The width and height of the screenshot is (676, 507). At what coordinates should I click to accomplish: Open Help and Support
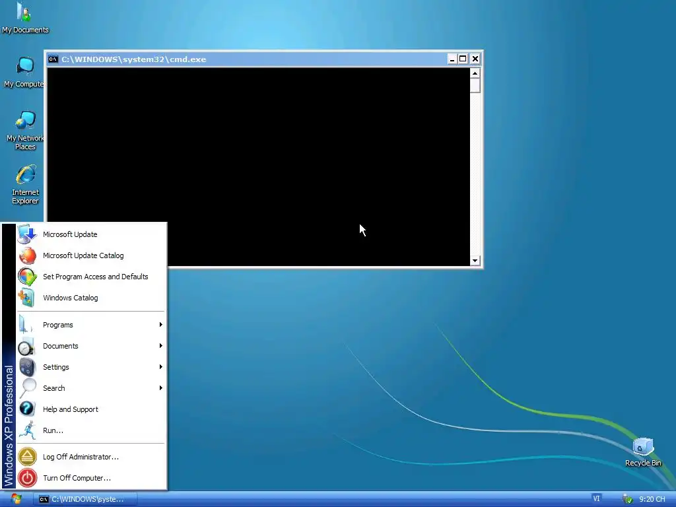click(x=91, y=409)
